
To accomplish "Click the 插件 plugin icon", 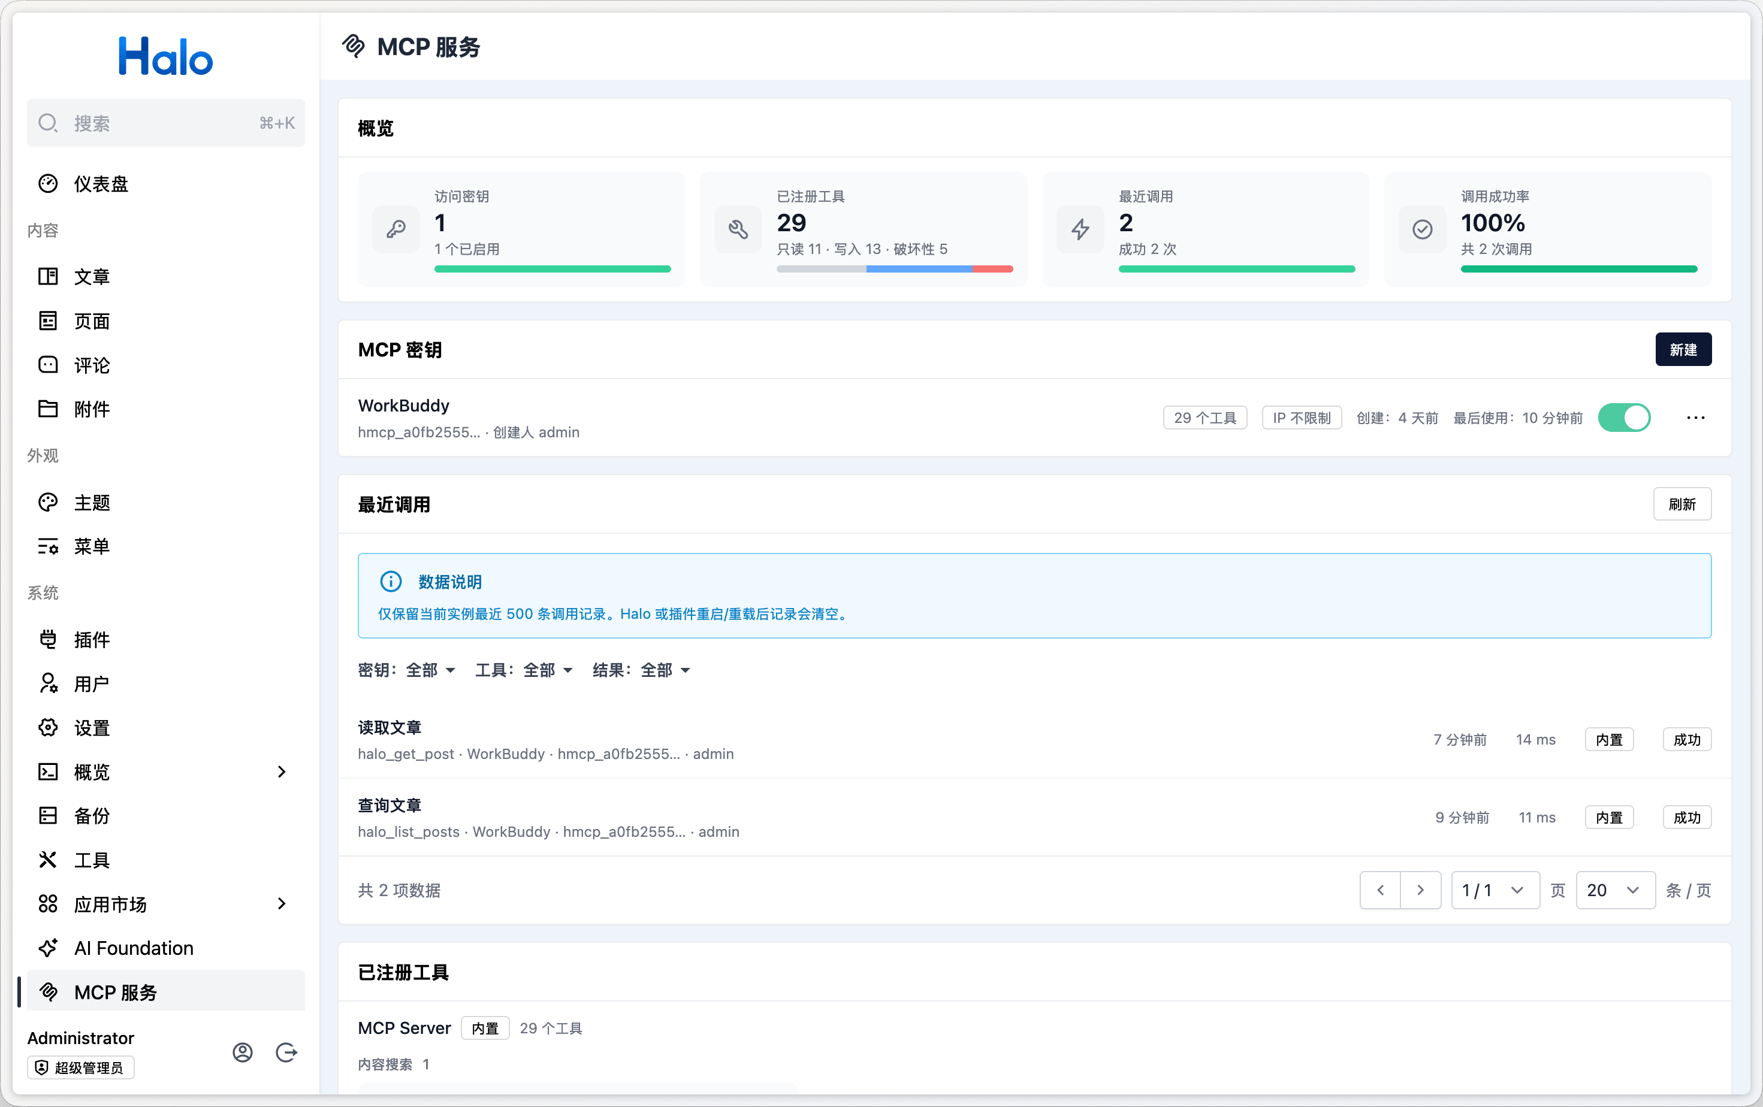I will (x=49, y=640).
